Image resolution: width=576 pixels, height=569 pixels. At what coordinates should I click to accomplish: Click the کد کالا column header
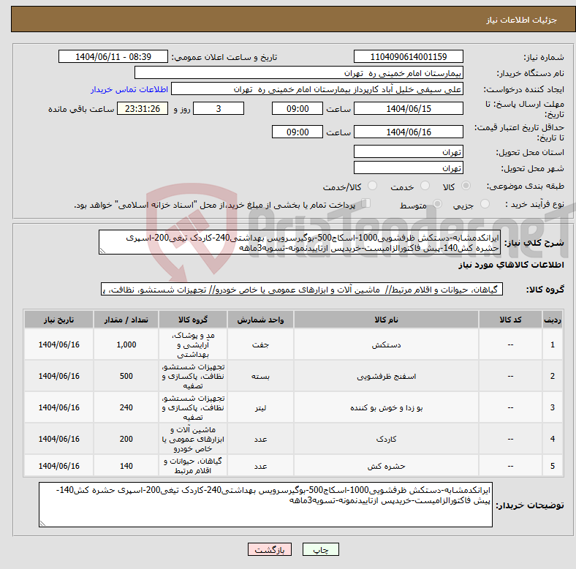tap(510, 320)
